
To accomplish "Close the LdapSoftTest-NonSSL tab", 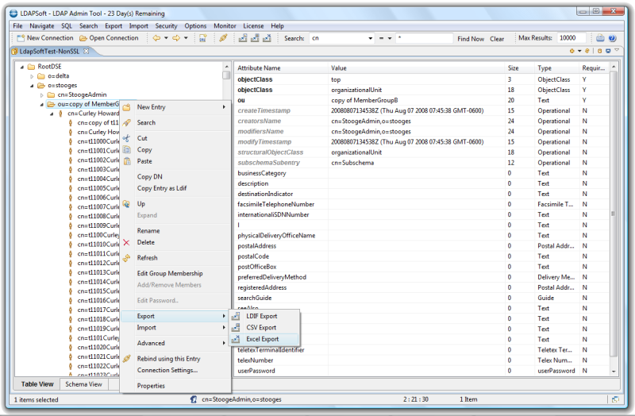I will pos(87,52).
